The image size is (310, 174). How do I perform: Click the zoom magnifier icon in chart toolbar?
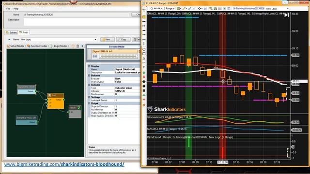pos(205,9)
